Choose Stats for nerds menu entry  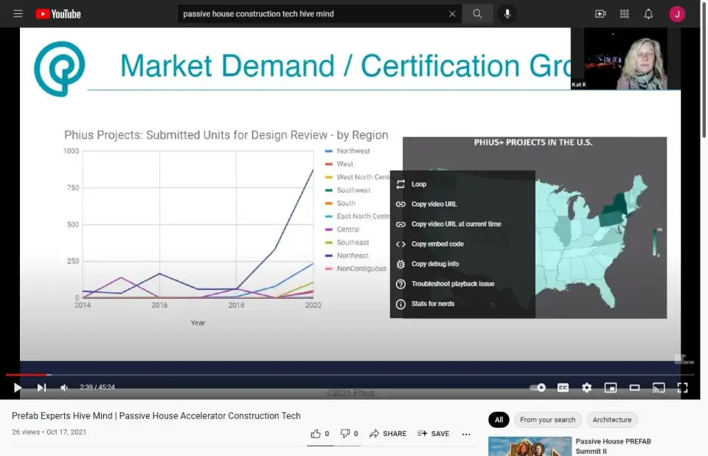[x=432, y=304]
